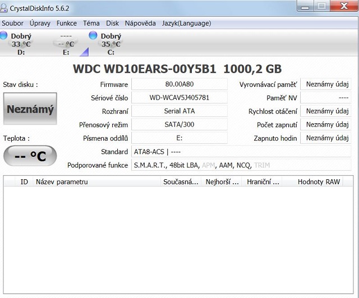
Task: Open the Soubor menu
Action: tap(13, 24)
